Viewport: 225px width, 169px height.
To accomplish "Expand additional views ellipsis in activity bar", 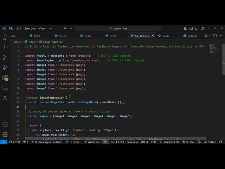I will (5, 107).
